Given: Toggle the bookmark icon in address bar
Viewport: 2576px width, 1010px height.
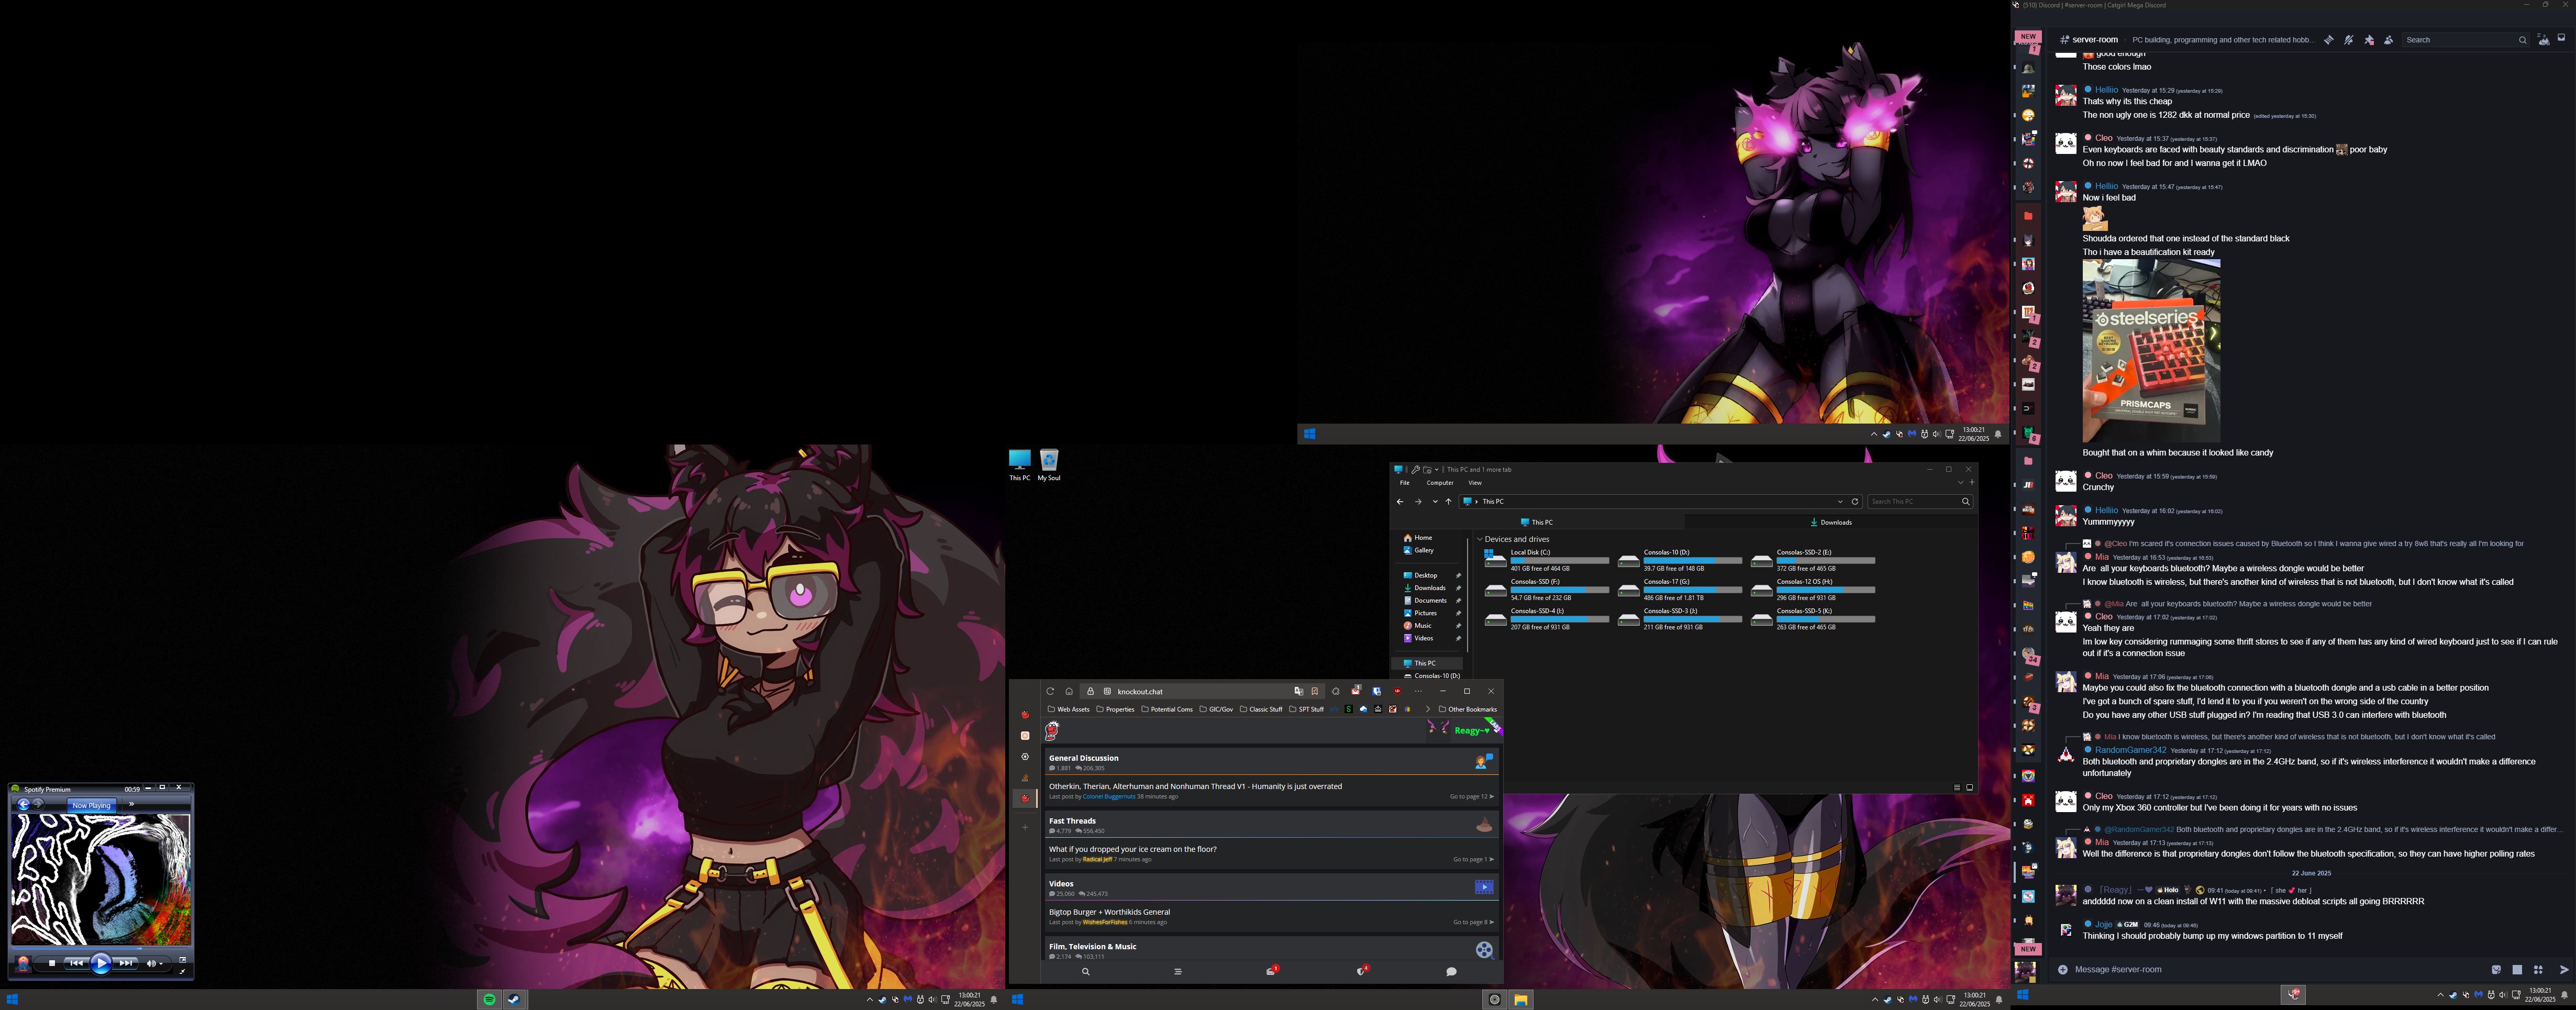Looking at the screenshot, I should pyautogui.click(x=1315, y=691).
